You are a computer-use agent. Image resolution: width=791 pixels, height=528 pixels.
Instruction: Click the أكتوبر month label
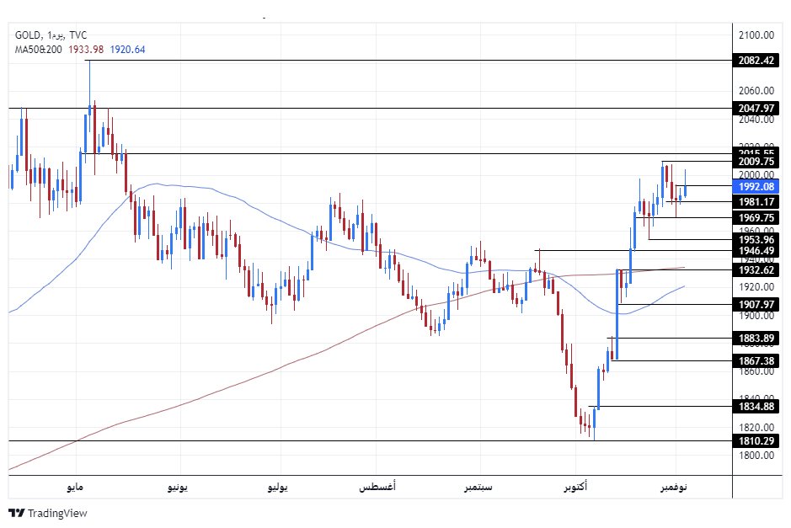point(575,487)
